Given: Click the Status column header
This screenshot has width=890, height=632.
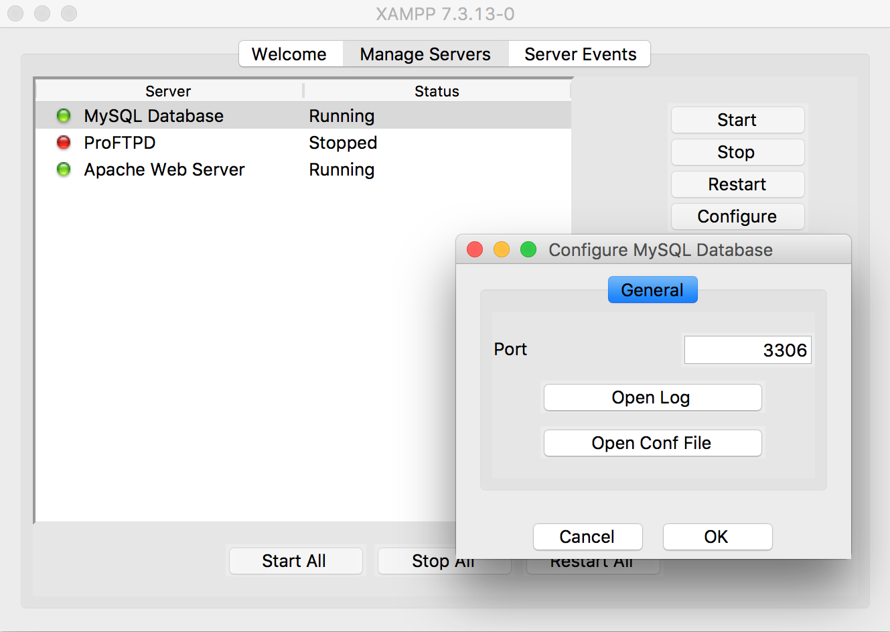Looking at the screenshot, I should 437,91.
